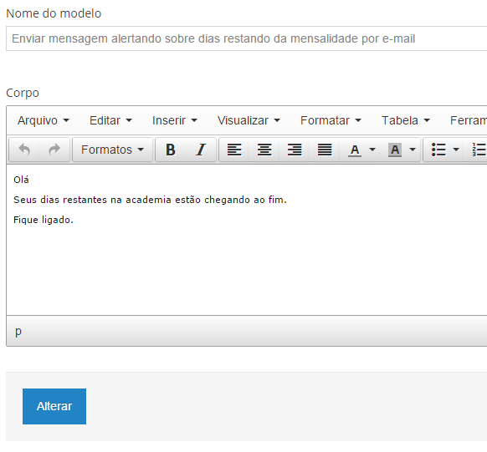487x452 pixels.
Task: Click the Nome do modelo input field
Action: point(247,38)
